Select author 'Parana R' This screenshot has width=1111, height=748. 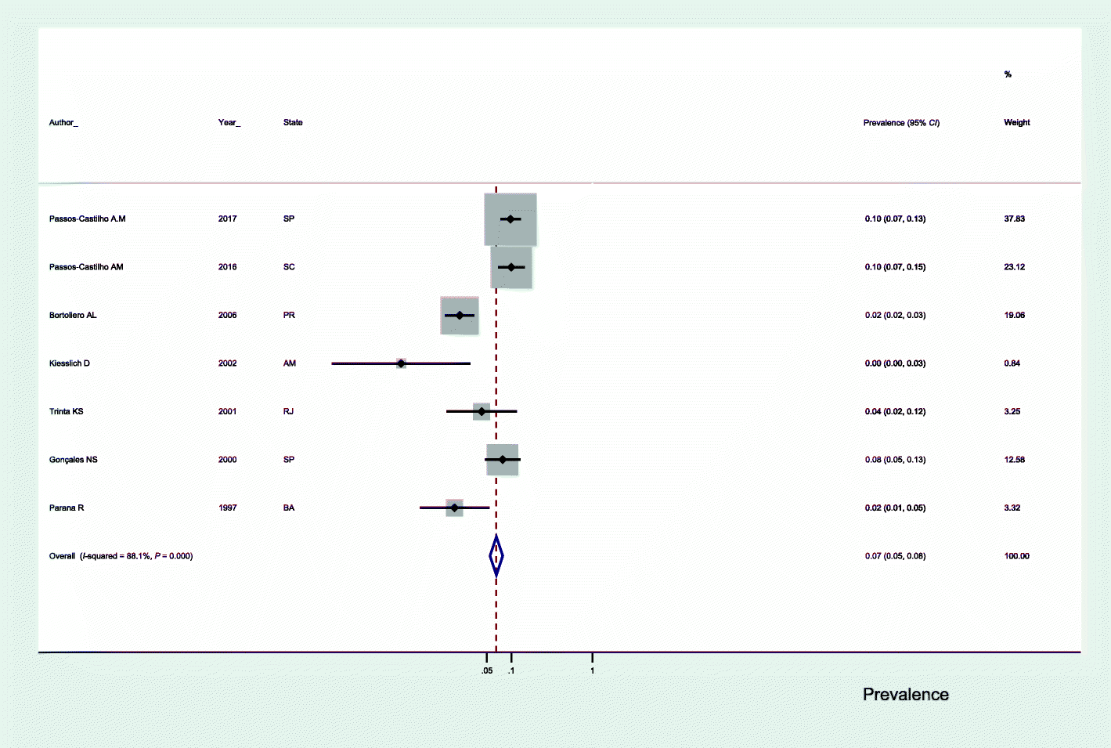click(x=67, y=508)
